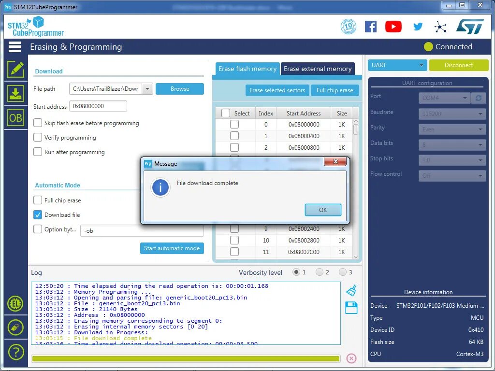Click the Connected status indicator dot
This screenshot has height=371, width=495.
coord(428,47)
